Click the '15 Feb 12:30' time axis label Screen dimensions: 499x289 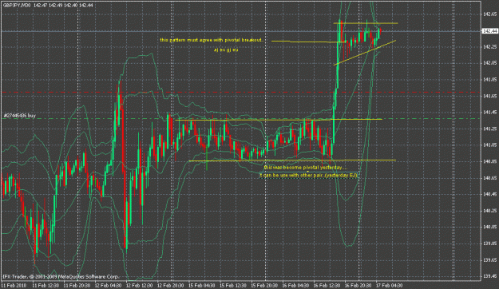click(233, 286)
